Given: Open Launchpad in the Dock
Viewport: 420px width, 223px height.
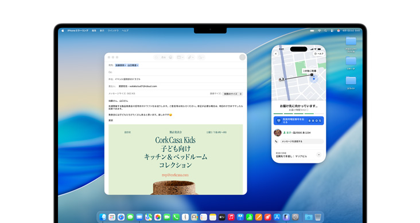Looking at the screenshot, I should point(112,217).
